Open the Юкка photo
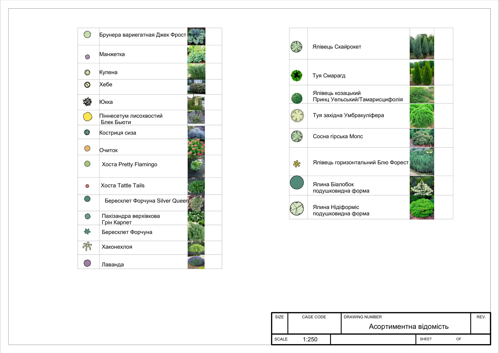This screenshot has width=499, height=353. pyautogui.click(x=196, y=102)
